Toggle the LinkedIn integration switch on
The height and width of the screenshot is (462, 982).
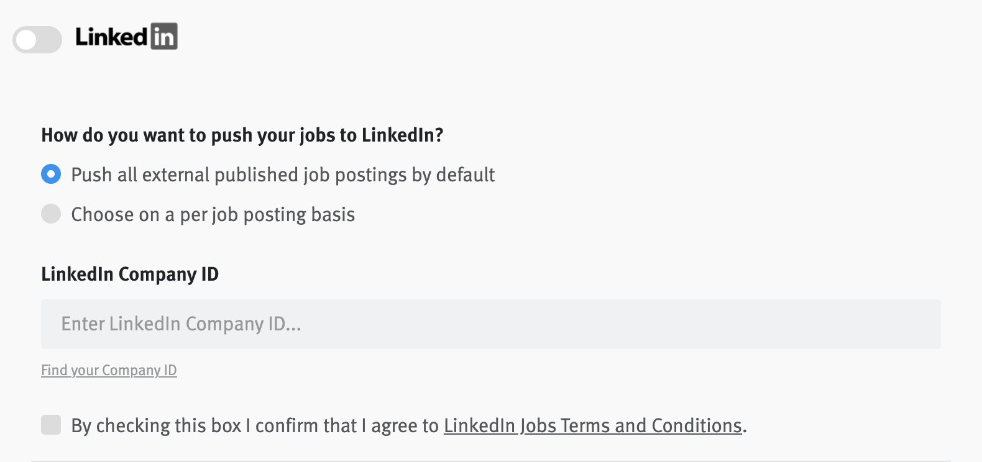37,40
